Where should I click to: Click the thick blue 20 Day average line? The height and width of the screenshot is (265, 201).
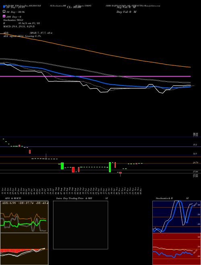point(95,80)
